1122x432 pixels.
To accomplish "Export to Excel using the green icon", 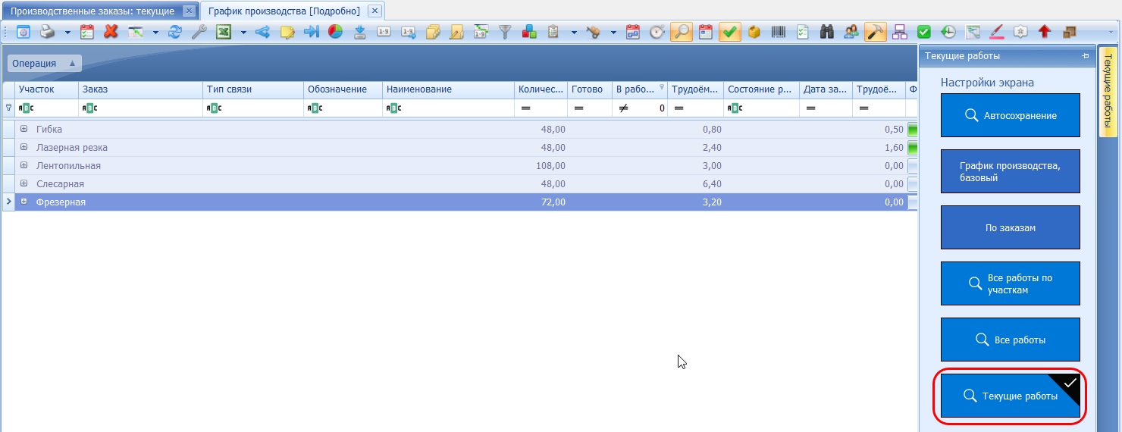I will (x=224, y=32).
